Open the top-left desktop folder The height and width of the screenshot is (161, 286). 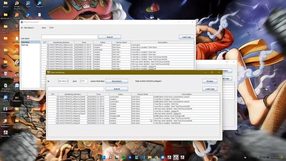(5, 4)
